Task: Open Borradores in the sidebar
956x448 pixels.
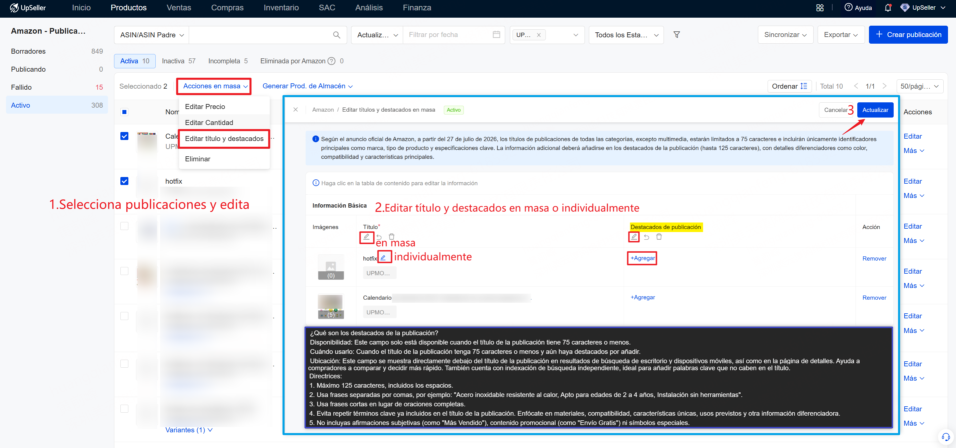Action: click(x=57, y=51)
